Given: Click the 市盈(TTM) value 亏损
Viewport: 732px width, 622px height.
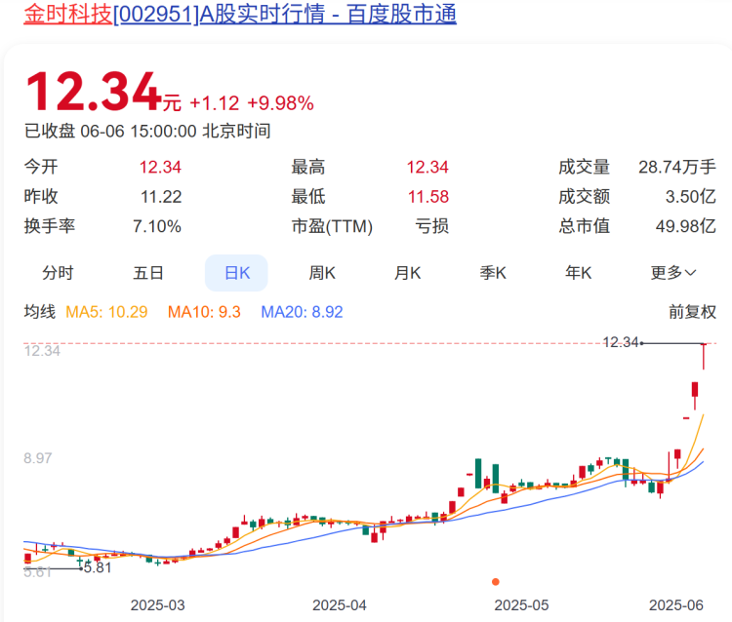Looking at the screenshot, I should click(x=431, y=226).
